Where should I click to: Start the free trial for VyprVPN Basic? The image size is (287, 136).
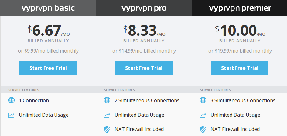point(48,68)
